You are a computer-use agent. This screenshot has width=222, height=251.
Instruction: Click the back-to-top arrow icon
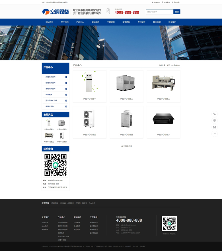pos(215,134)
